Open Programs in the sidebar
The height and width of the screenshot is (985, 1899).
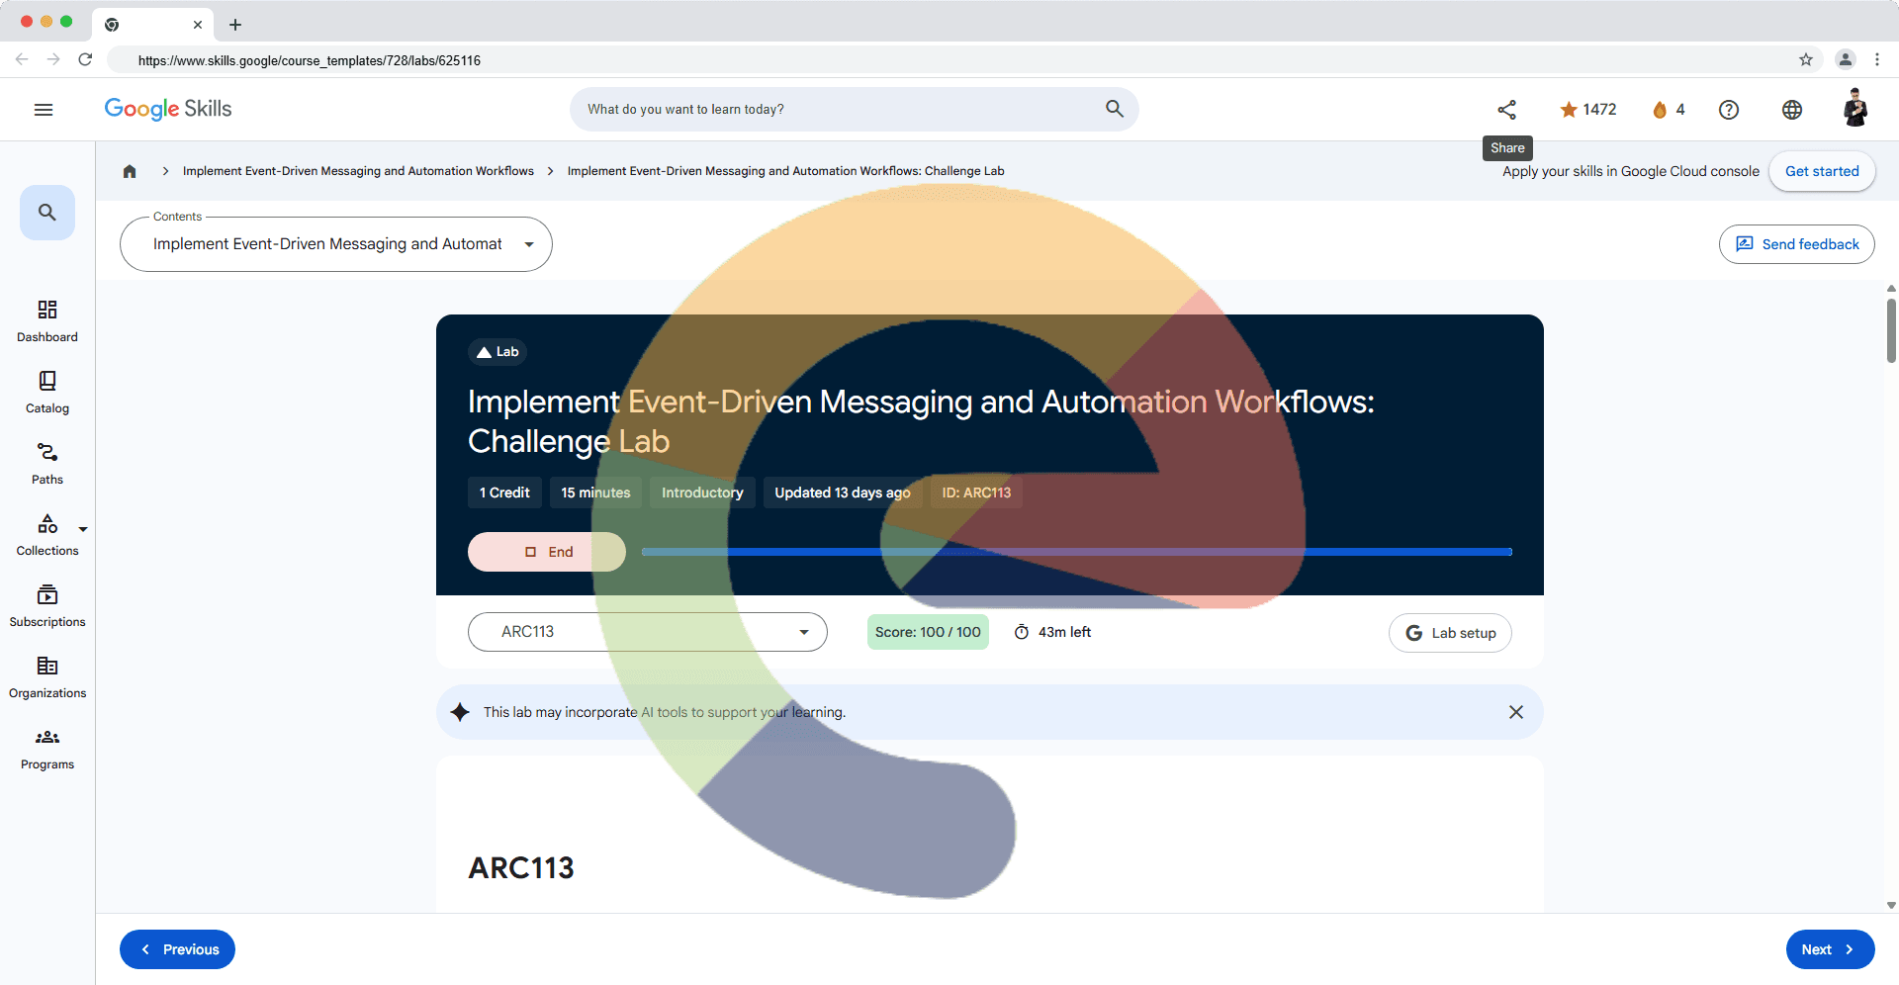pyautogui.click(x=47, y=749)
